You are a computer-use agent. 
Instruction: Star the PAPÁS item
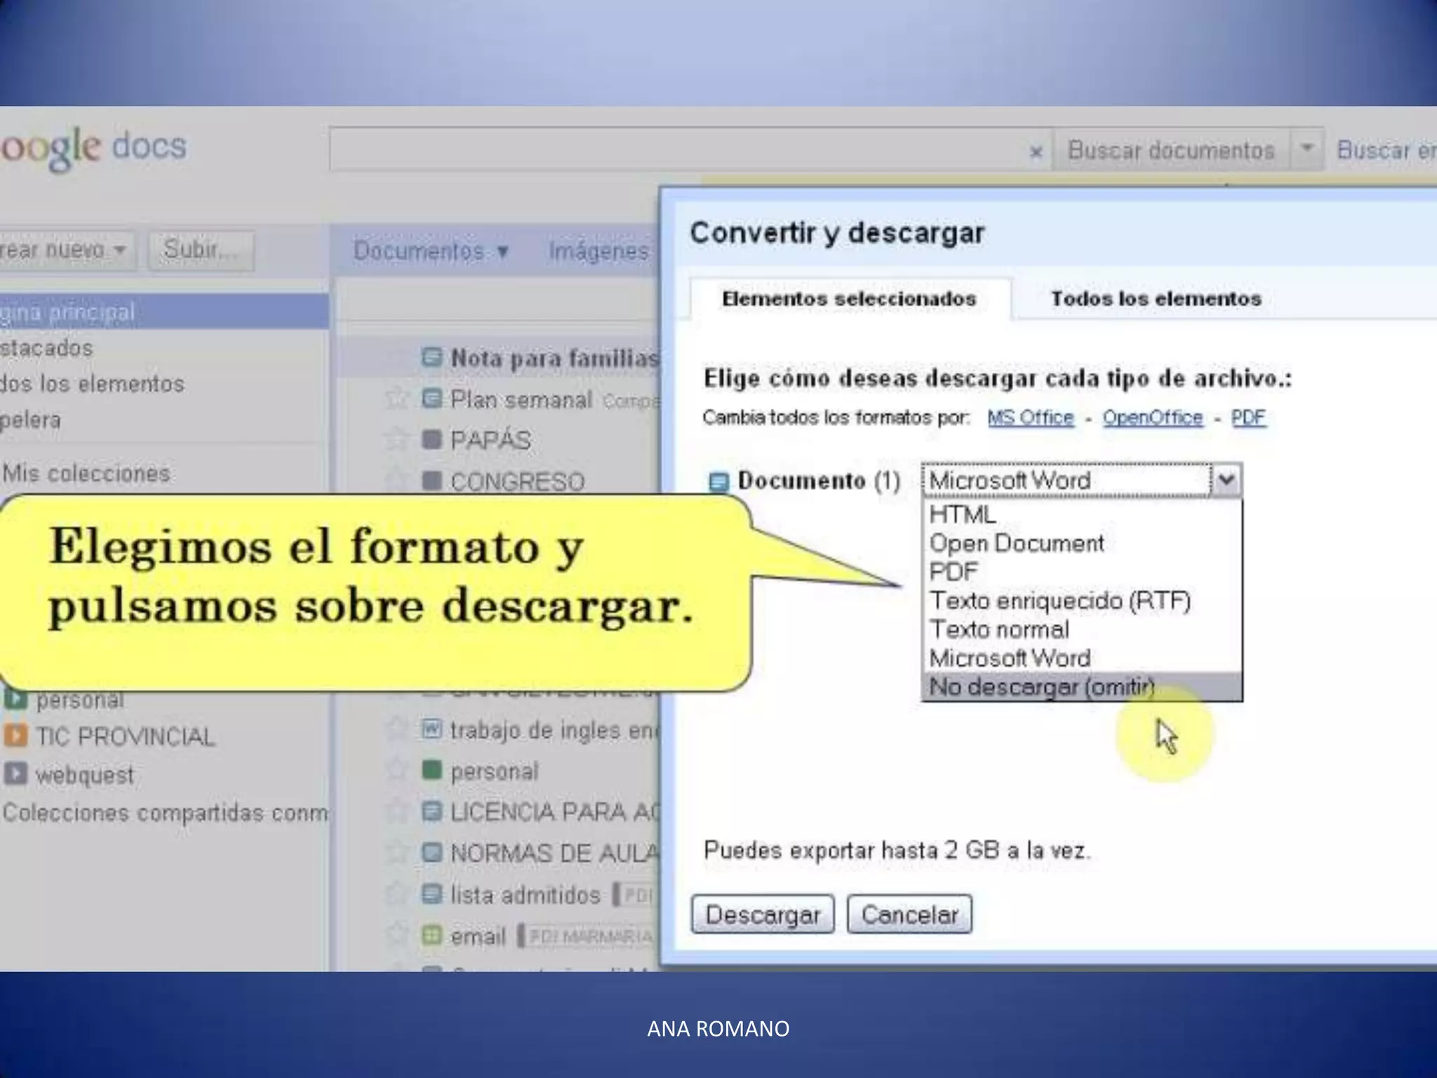click(397, 440)
